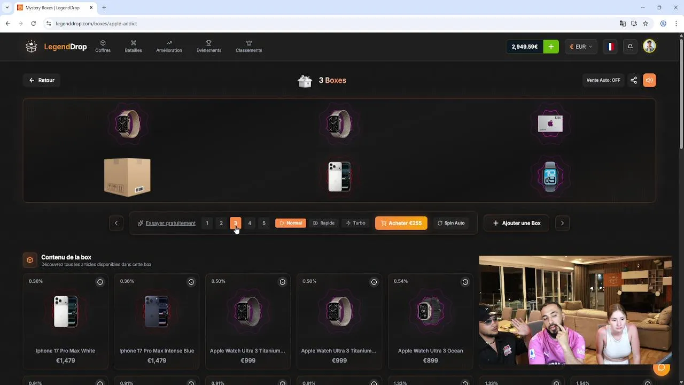Viewport: 684px width, 385px height.
Task: Click the install app icon in address bar
Action: [634, 24]
